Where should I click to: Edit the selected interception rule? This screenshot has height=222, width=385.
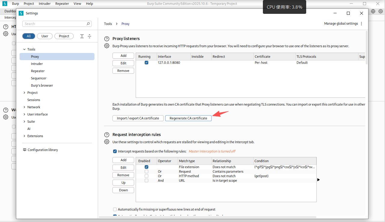pyautogui.click(x=123, y=168)
